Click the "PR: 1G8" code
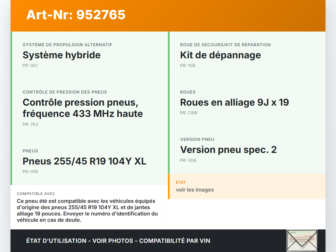Viewport: 336px width, 252px height. [187, 65]
